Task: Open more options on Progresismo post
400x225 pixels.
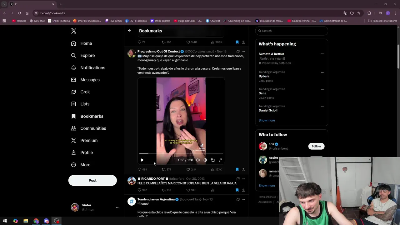Action: pyautogui.click(x=243, y=52)
